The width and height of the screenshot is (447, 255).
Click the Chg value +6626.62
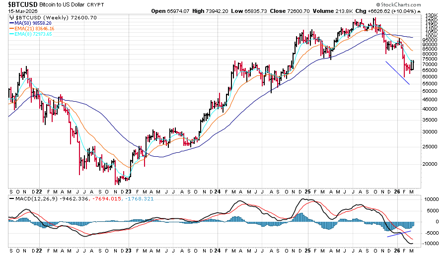(378, 11)
